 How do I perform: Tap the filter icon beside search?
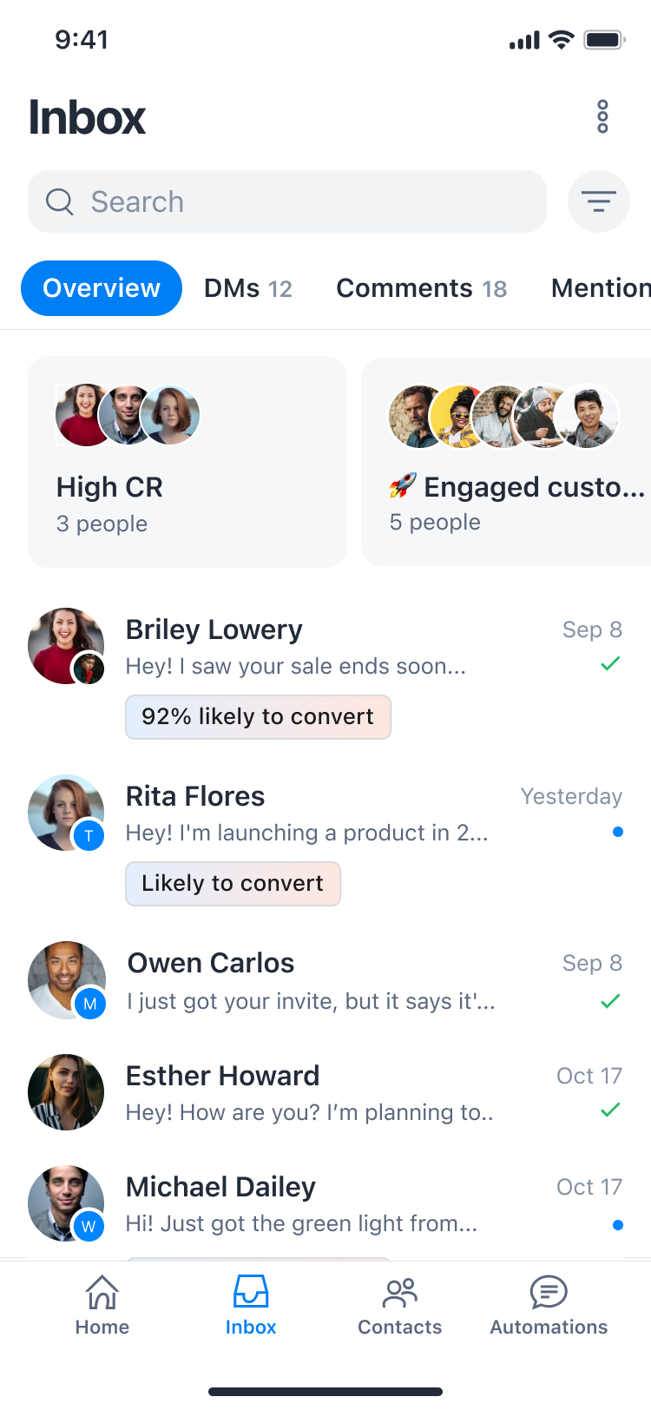coord(598,201)
